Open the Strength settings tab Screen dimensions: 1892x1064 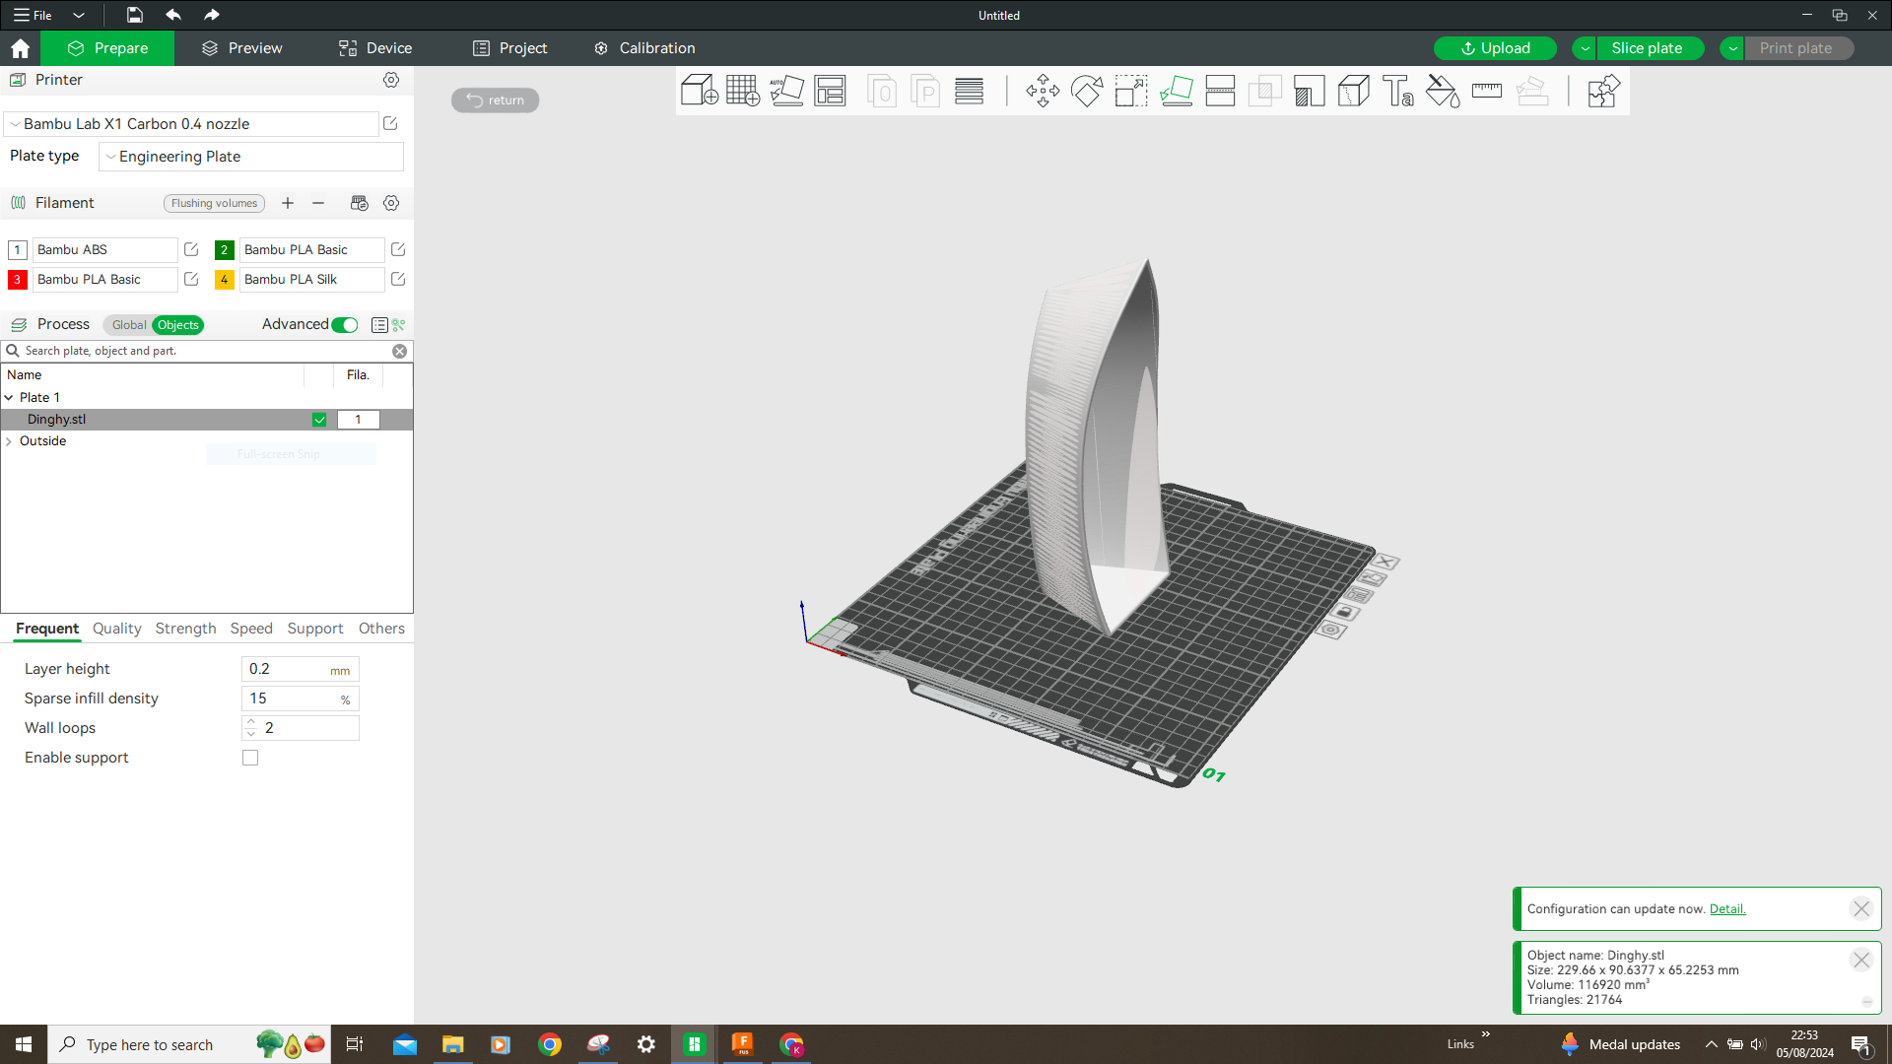click(185, 629)
